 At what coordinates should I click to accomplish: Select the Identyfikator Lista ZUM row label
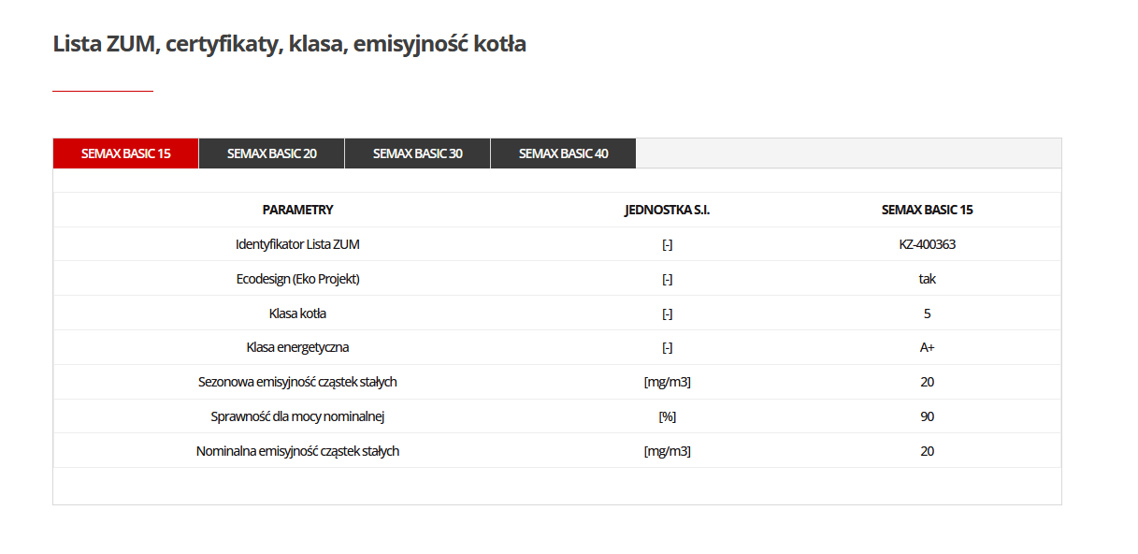pos(297,244)
